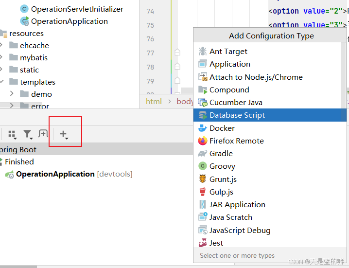Select Compound configuration type
349x268 pixels.
coord(267,90)
